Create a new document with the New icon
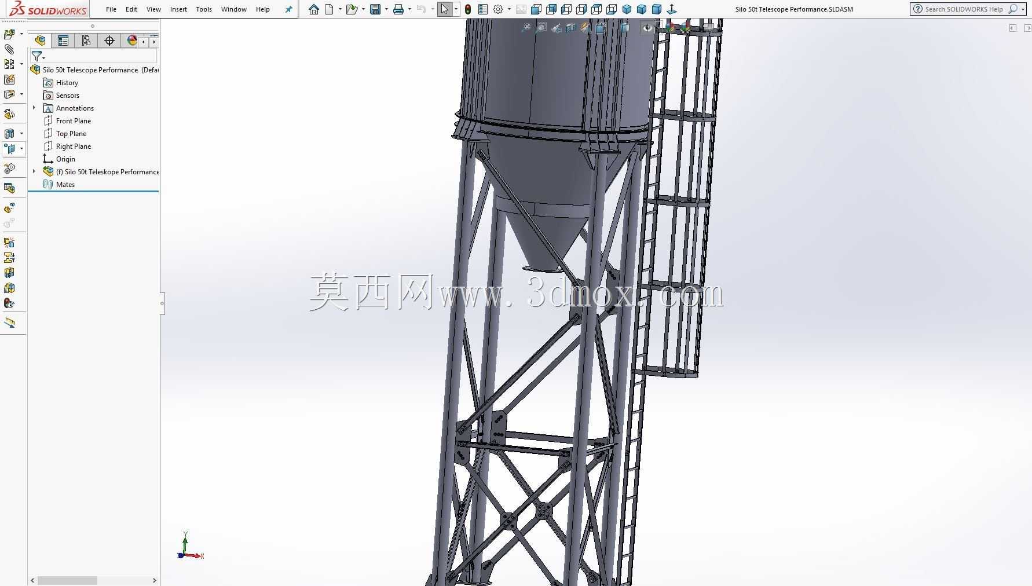This screenshot has height=586, width=1032. pos(329,9)
